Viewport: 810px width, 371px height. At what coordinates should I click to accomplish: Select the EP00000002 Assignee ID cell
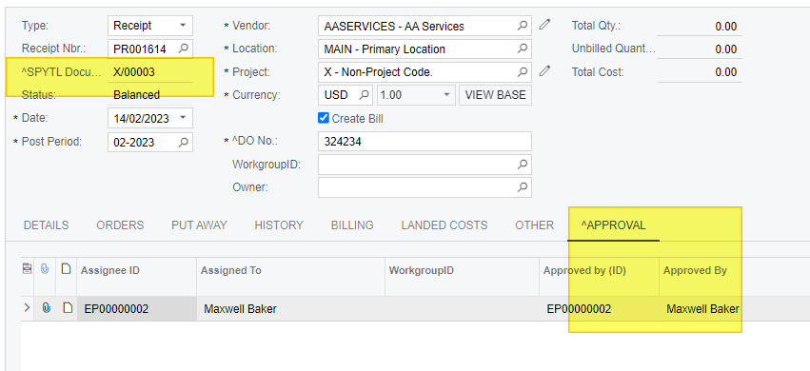tap(137, 308)
